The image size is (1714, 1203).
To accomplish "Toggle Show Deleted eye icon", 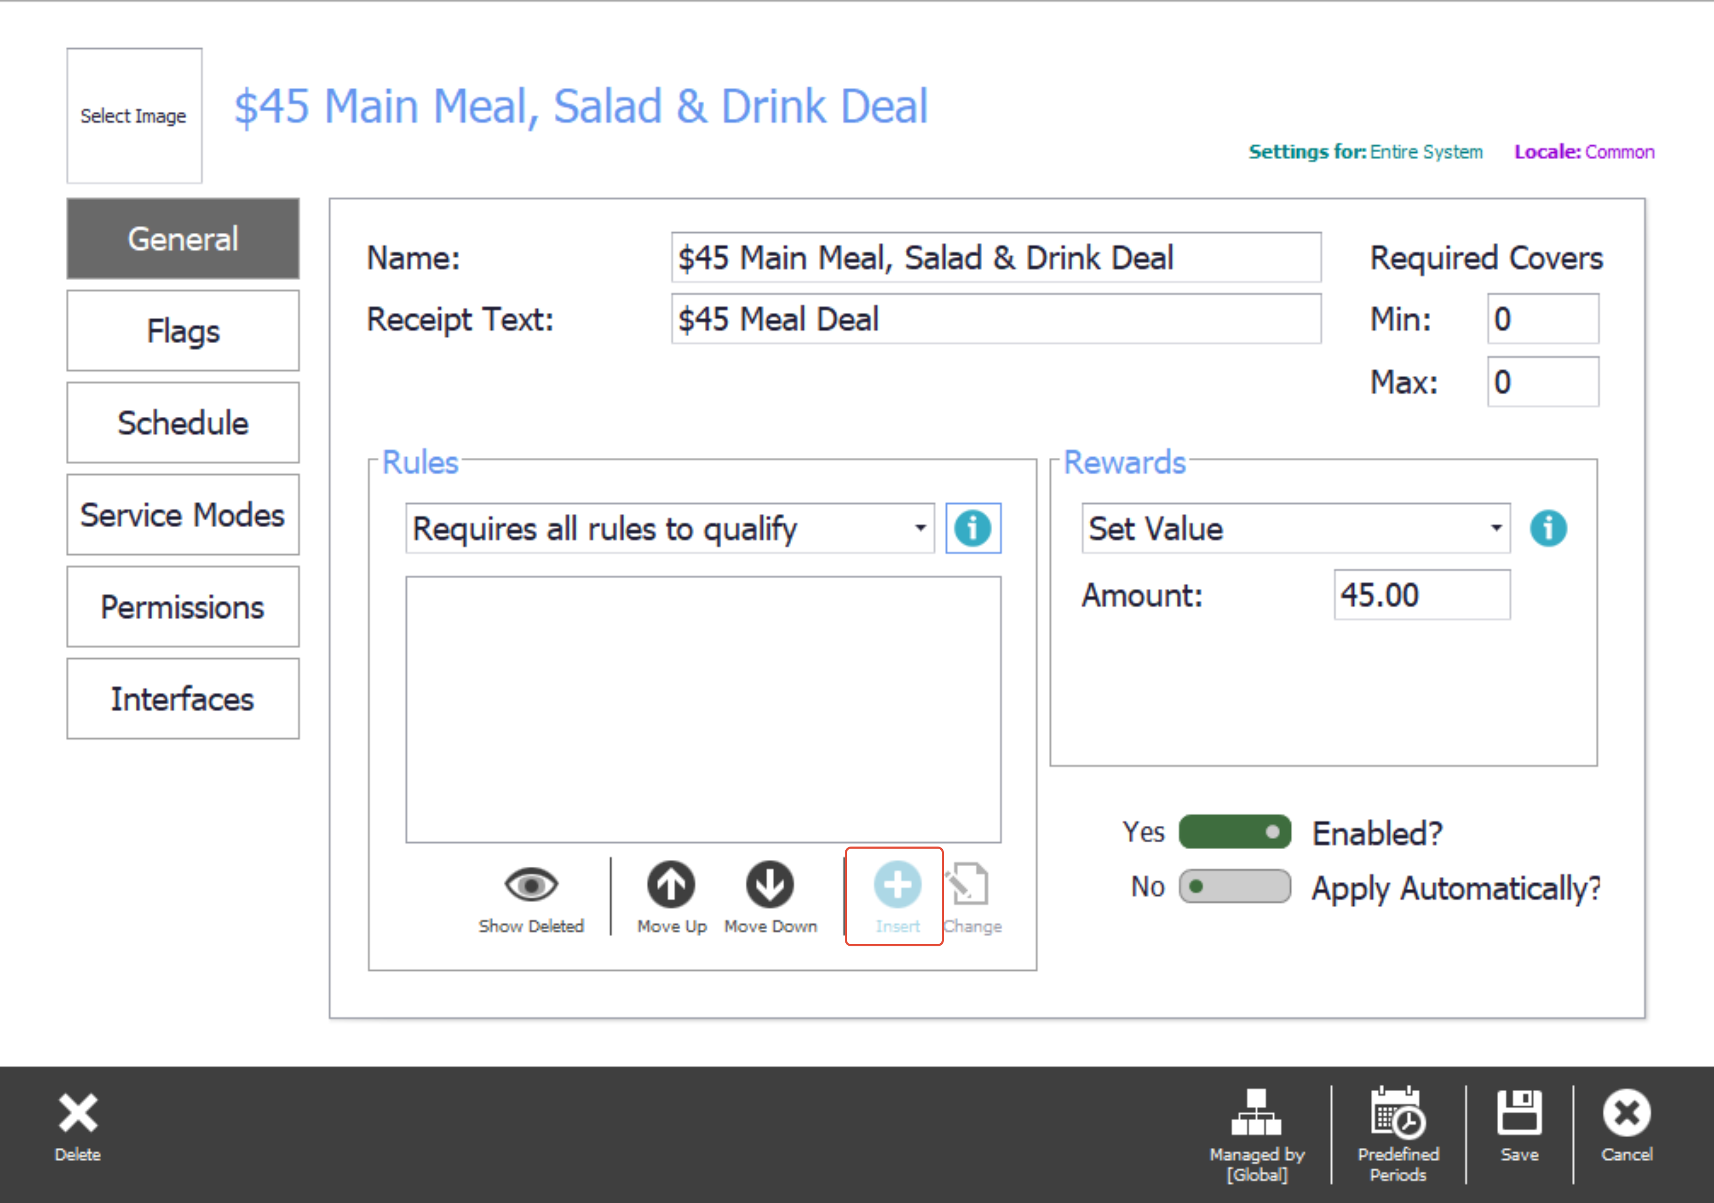I will click(x=531, y=885).
